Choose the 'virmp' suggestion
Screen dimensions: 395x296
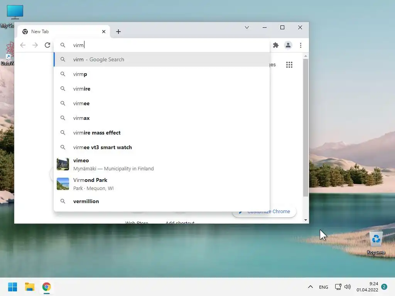click(x=162, y=74)
